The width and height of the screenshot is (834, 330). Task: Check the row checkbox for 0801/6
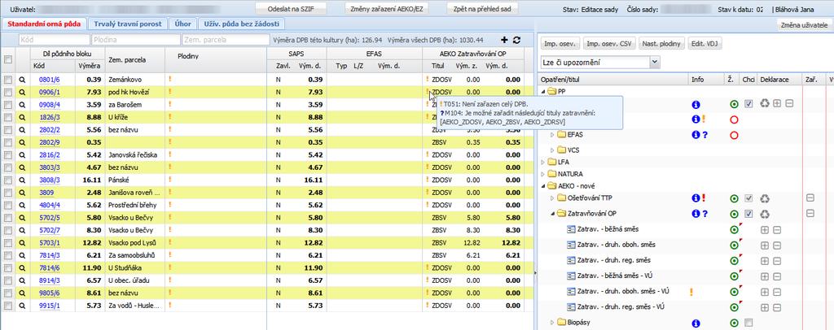(x=8, y=79)
